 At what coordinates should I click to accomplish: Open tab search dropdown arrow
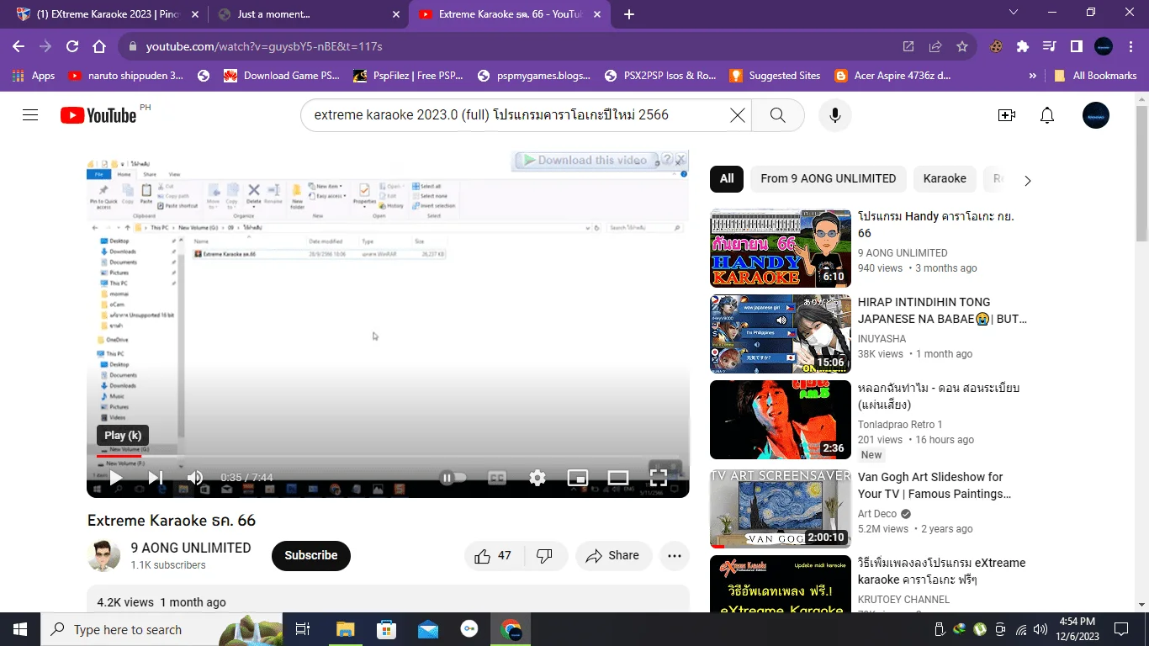click(1014, 13)
